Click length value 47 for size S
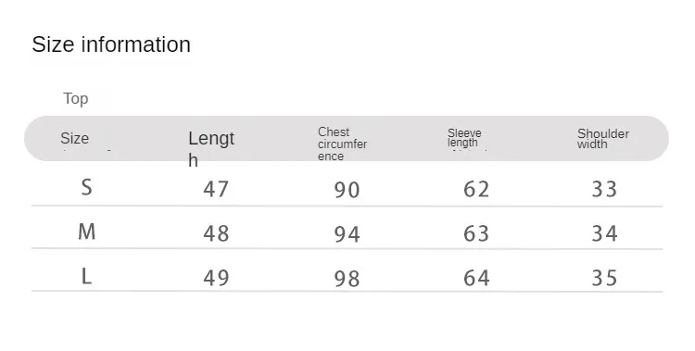695x351 pixels. tap(216, 189)
